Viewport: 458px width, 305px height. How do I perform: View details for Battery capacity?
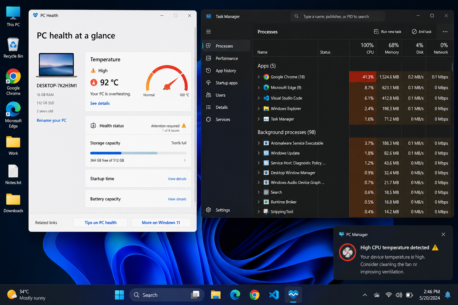[177, 199]
